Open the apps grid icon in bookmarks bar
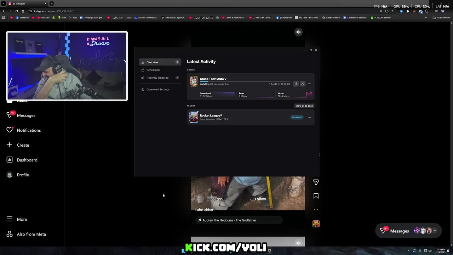Viewport: 453px width, 255px height. [x=4, y=18]
